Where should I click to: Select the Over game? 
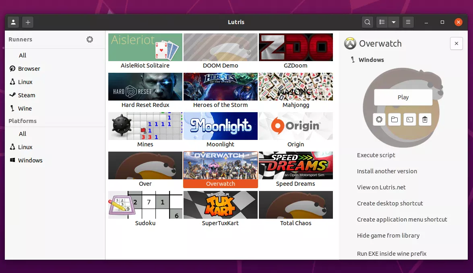(x=145, y=170)
